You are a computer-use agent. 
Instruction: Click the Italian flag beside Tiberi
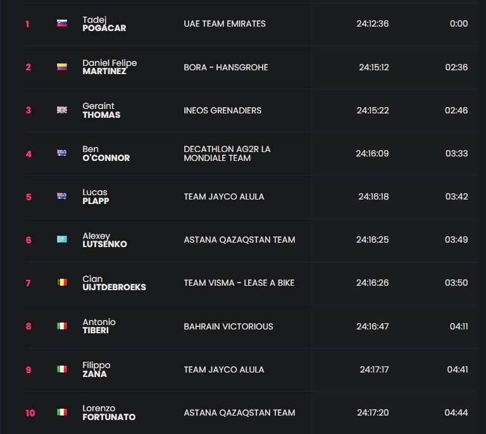pyautogui.click(x=61, y=326)
